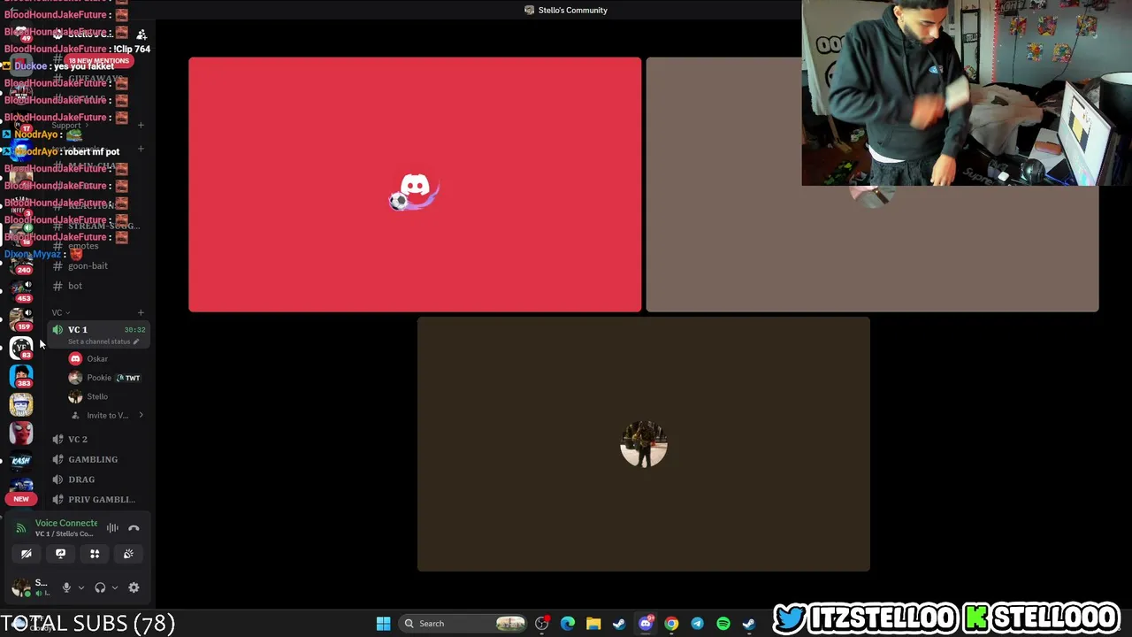Image resolution: width=1132 pixels, height=637 pixels.
Task: Open Google Chrome from taskbar
Action: (671, 624)
